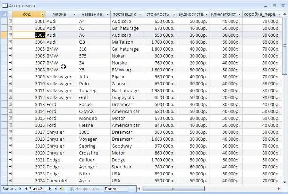Image resolution: width=288 pixels, height=194 pixels.
Task: Expand subdatasheet for record 3024
Action: [10, 180]
